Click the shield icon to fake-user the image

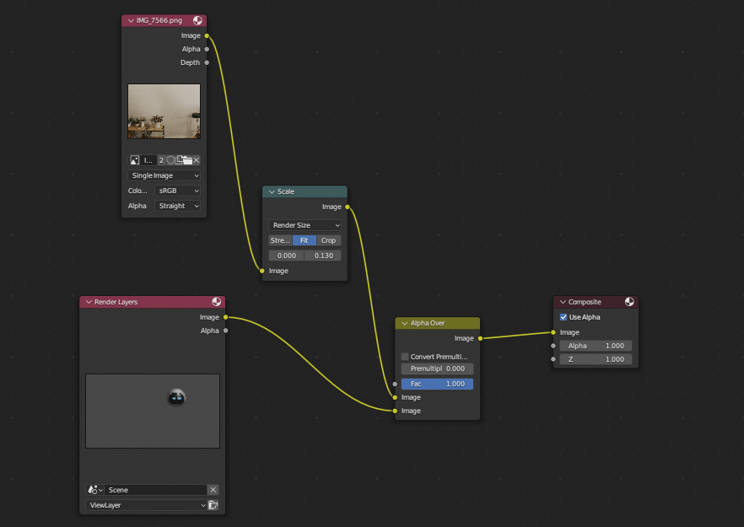click(x=170, y=160)
